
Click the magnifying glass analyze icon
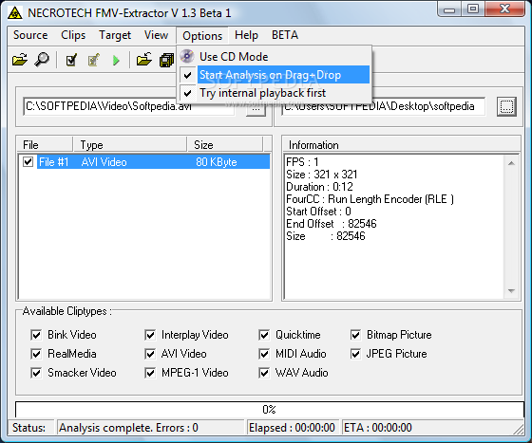pos(42,60)
